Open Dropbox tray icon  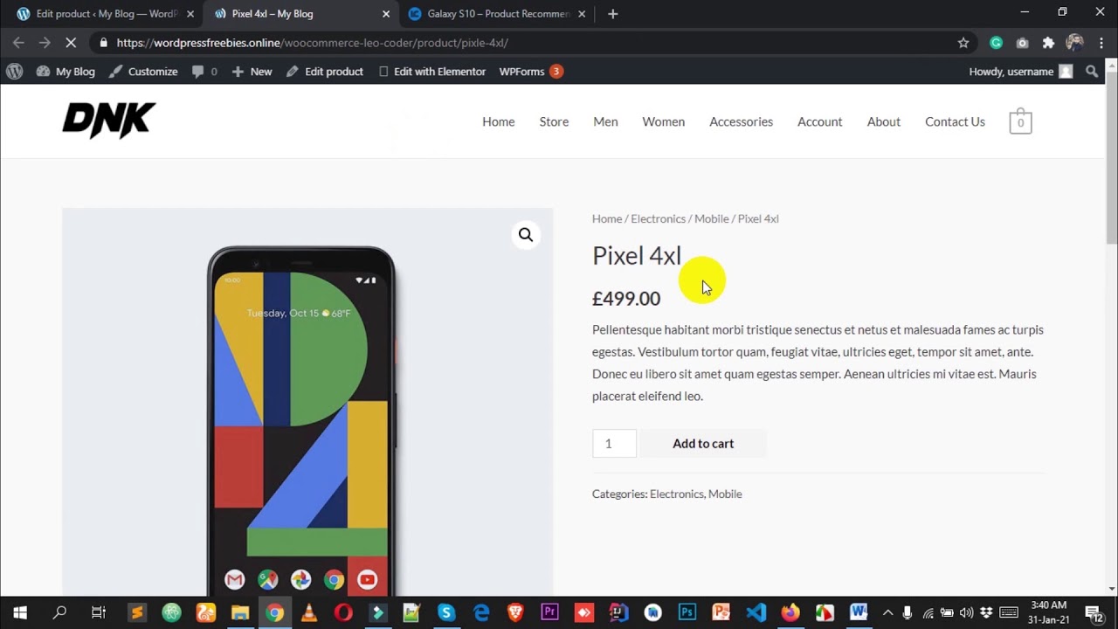(x=986, y=612)
